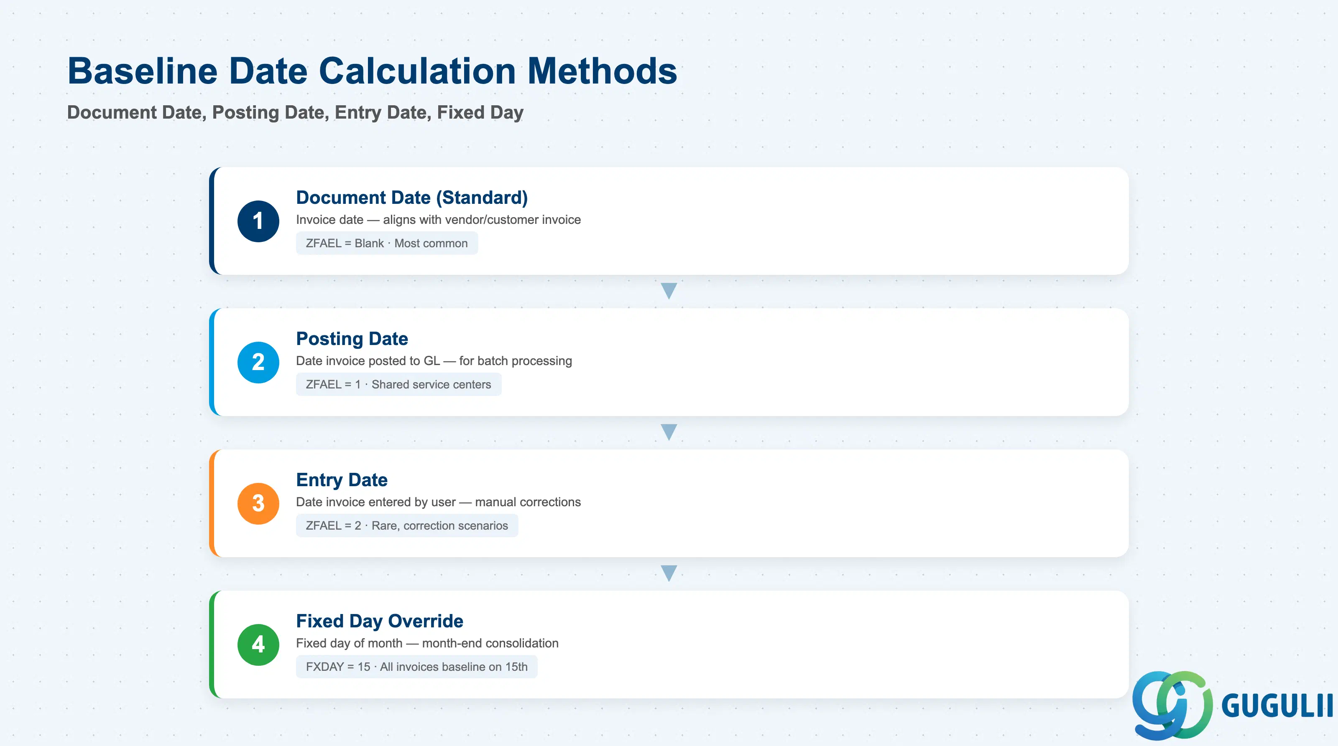The width and height of the screenshot is (1338, 746).
Task: Click the orange number 3 circle
Action: [x=258, y=503]
